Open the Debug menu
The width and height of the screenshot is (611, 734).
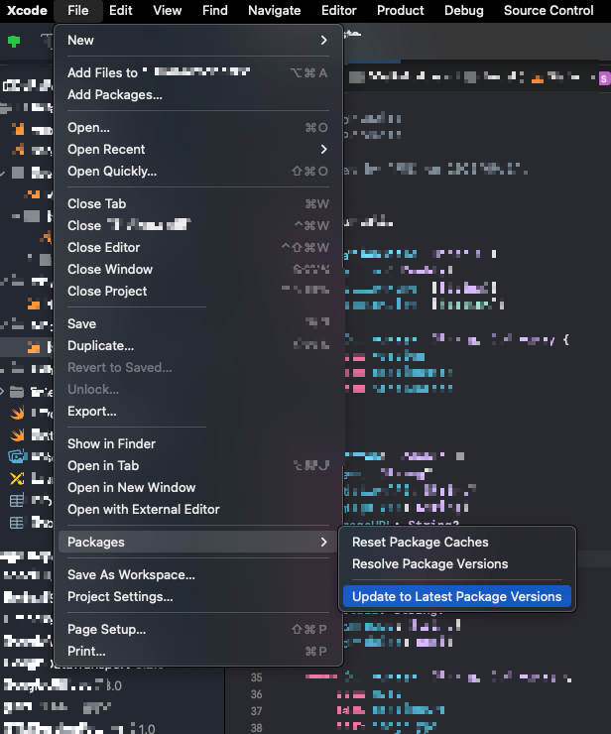coord(464,10)
